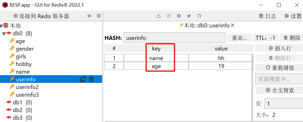Click the key icon beside hobby
Image resolution: width=303 pixels, height=122 pixels.
point(12,64)
